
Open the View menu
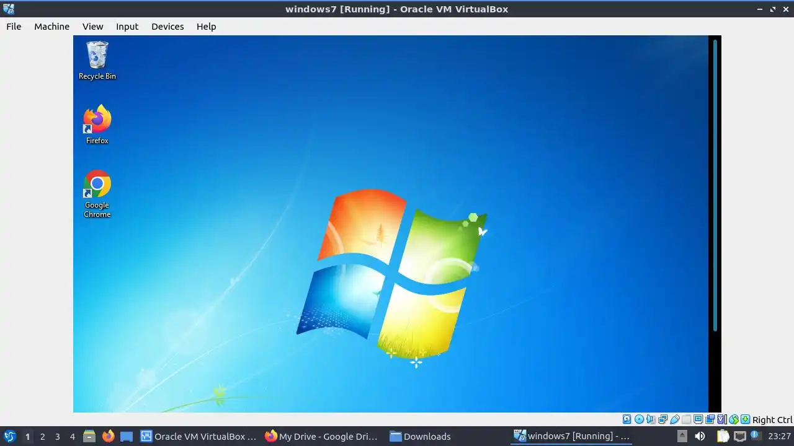[92, 27]
